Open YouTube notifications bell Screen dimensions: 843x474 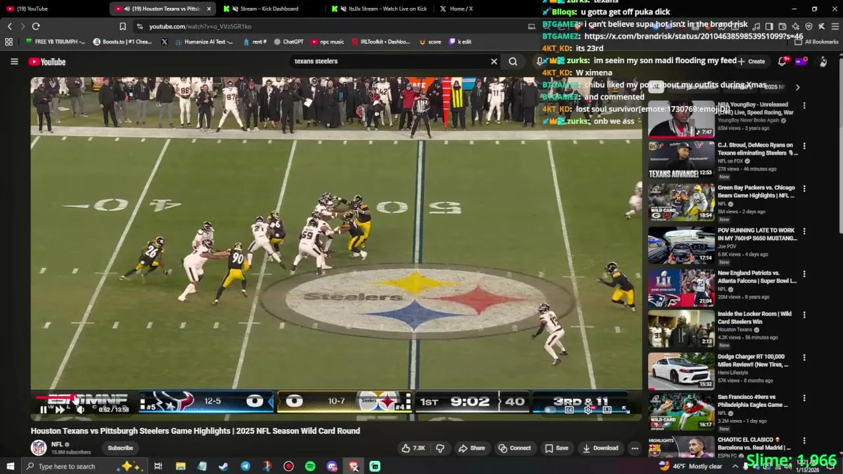point(782,61)
